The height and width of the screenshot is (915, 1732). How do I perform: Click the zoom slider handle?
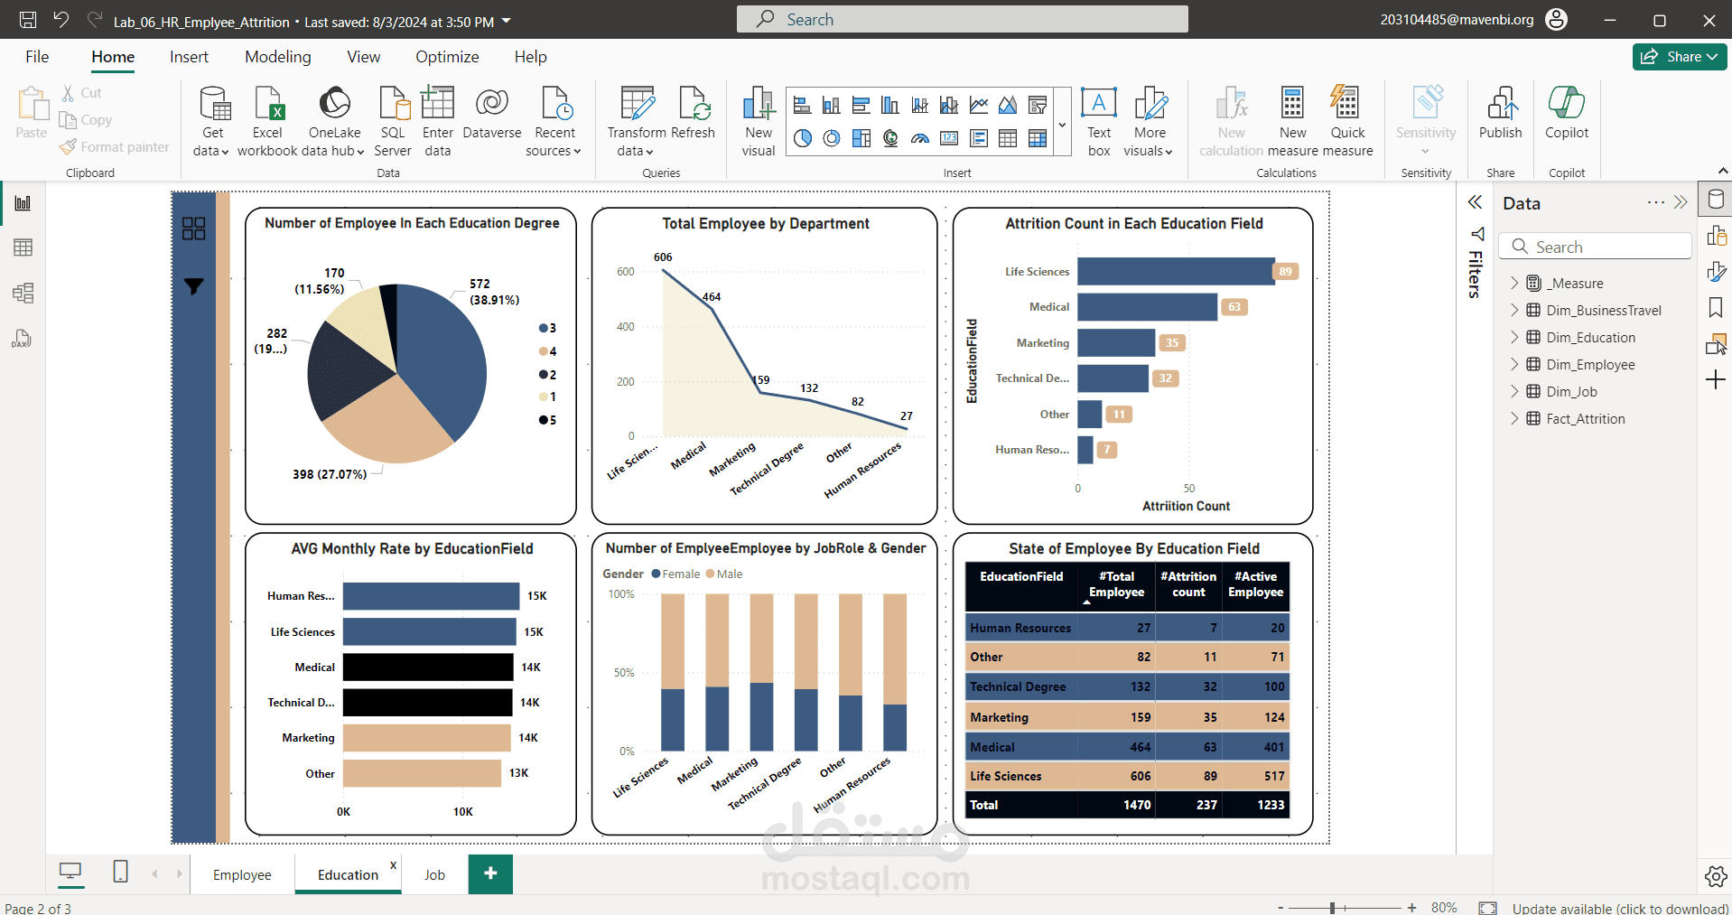coord(1333,908)
